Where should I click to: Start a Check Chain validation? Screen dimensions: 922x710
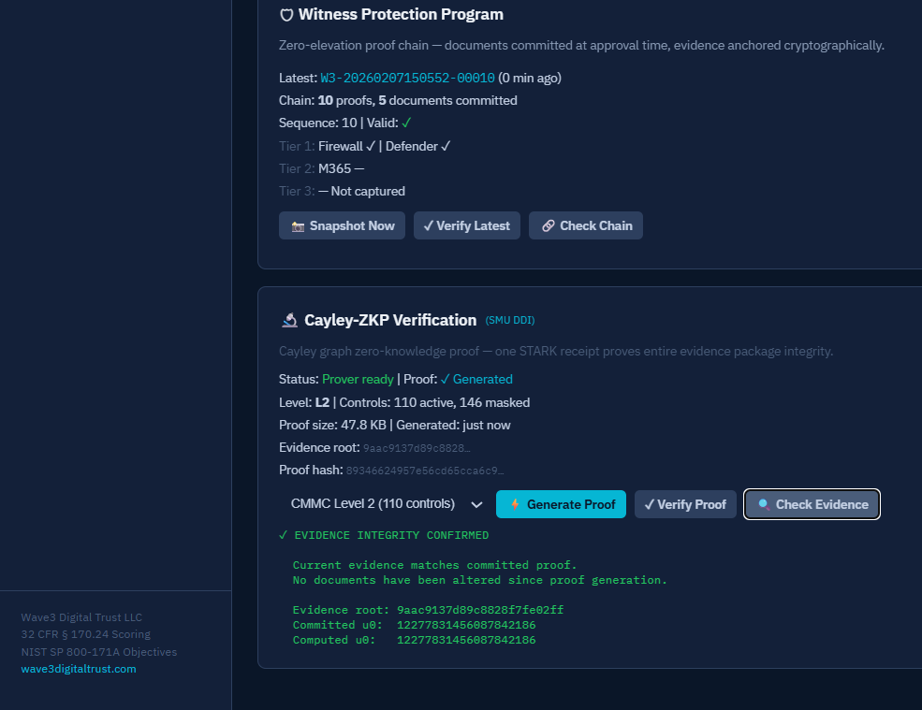(585, 225)
